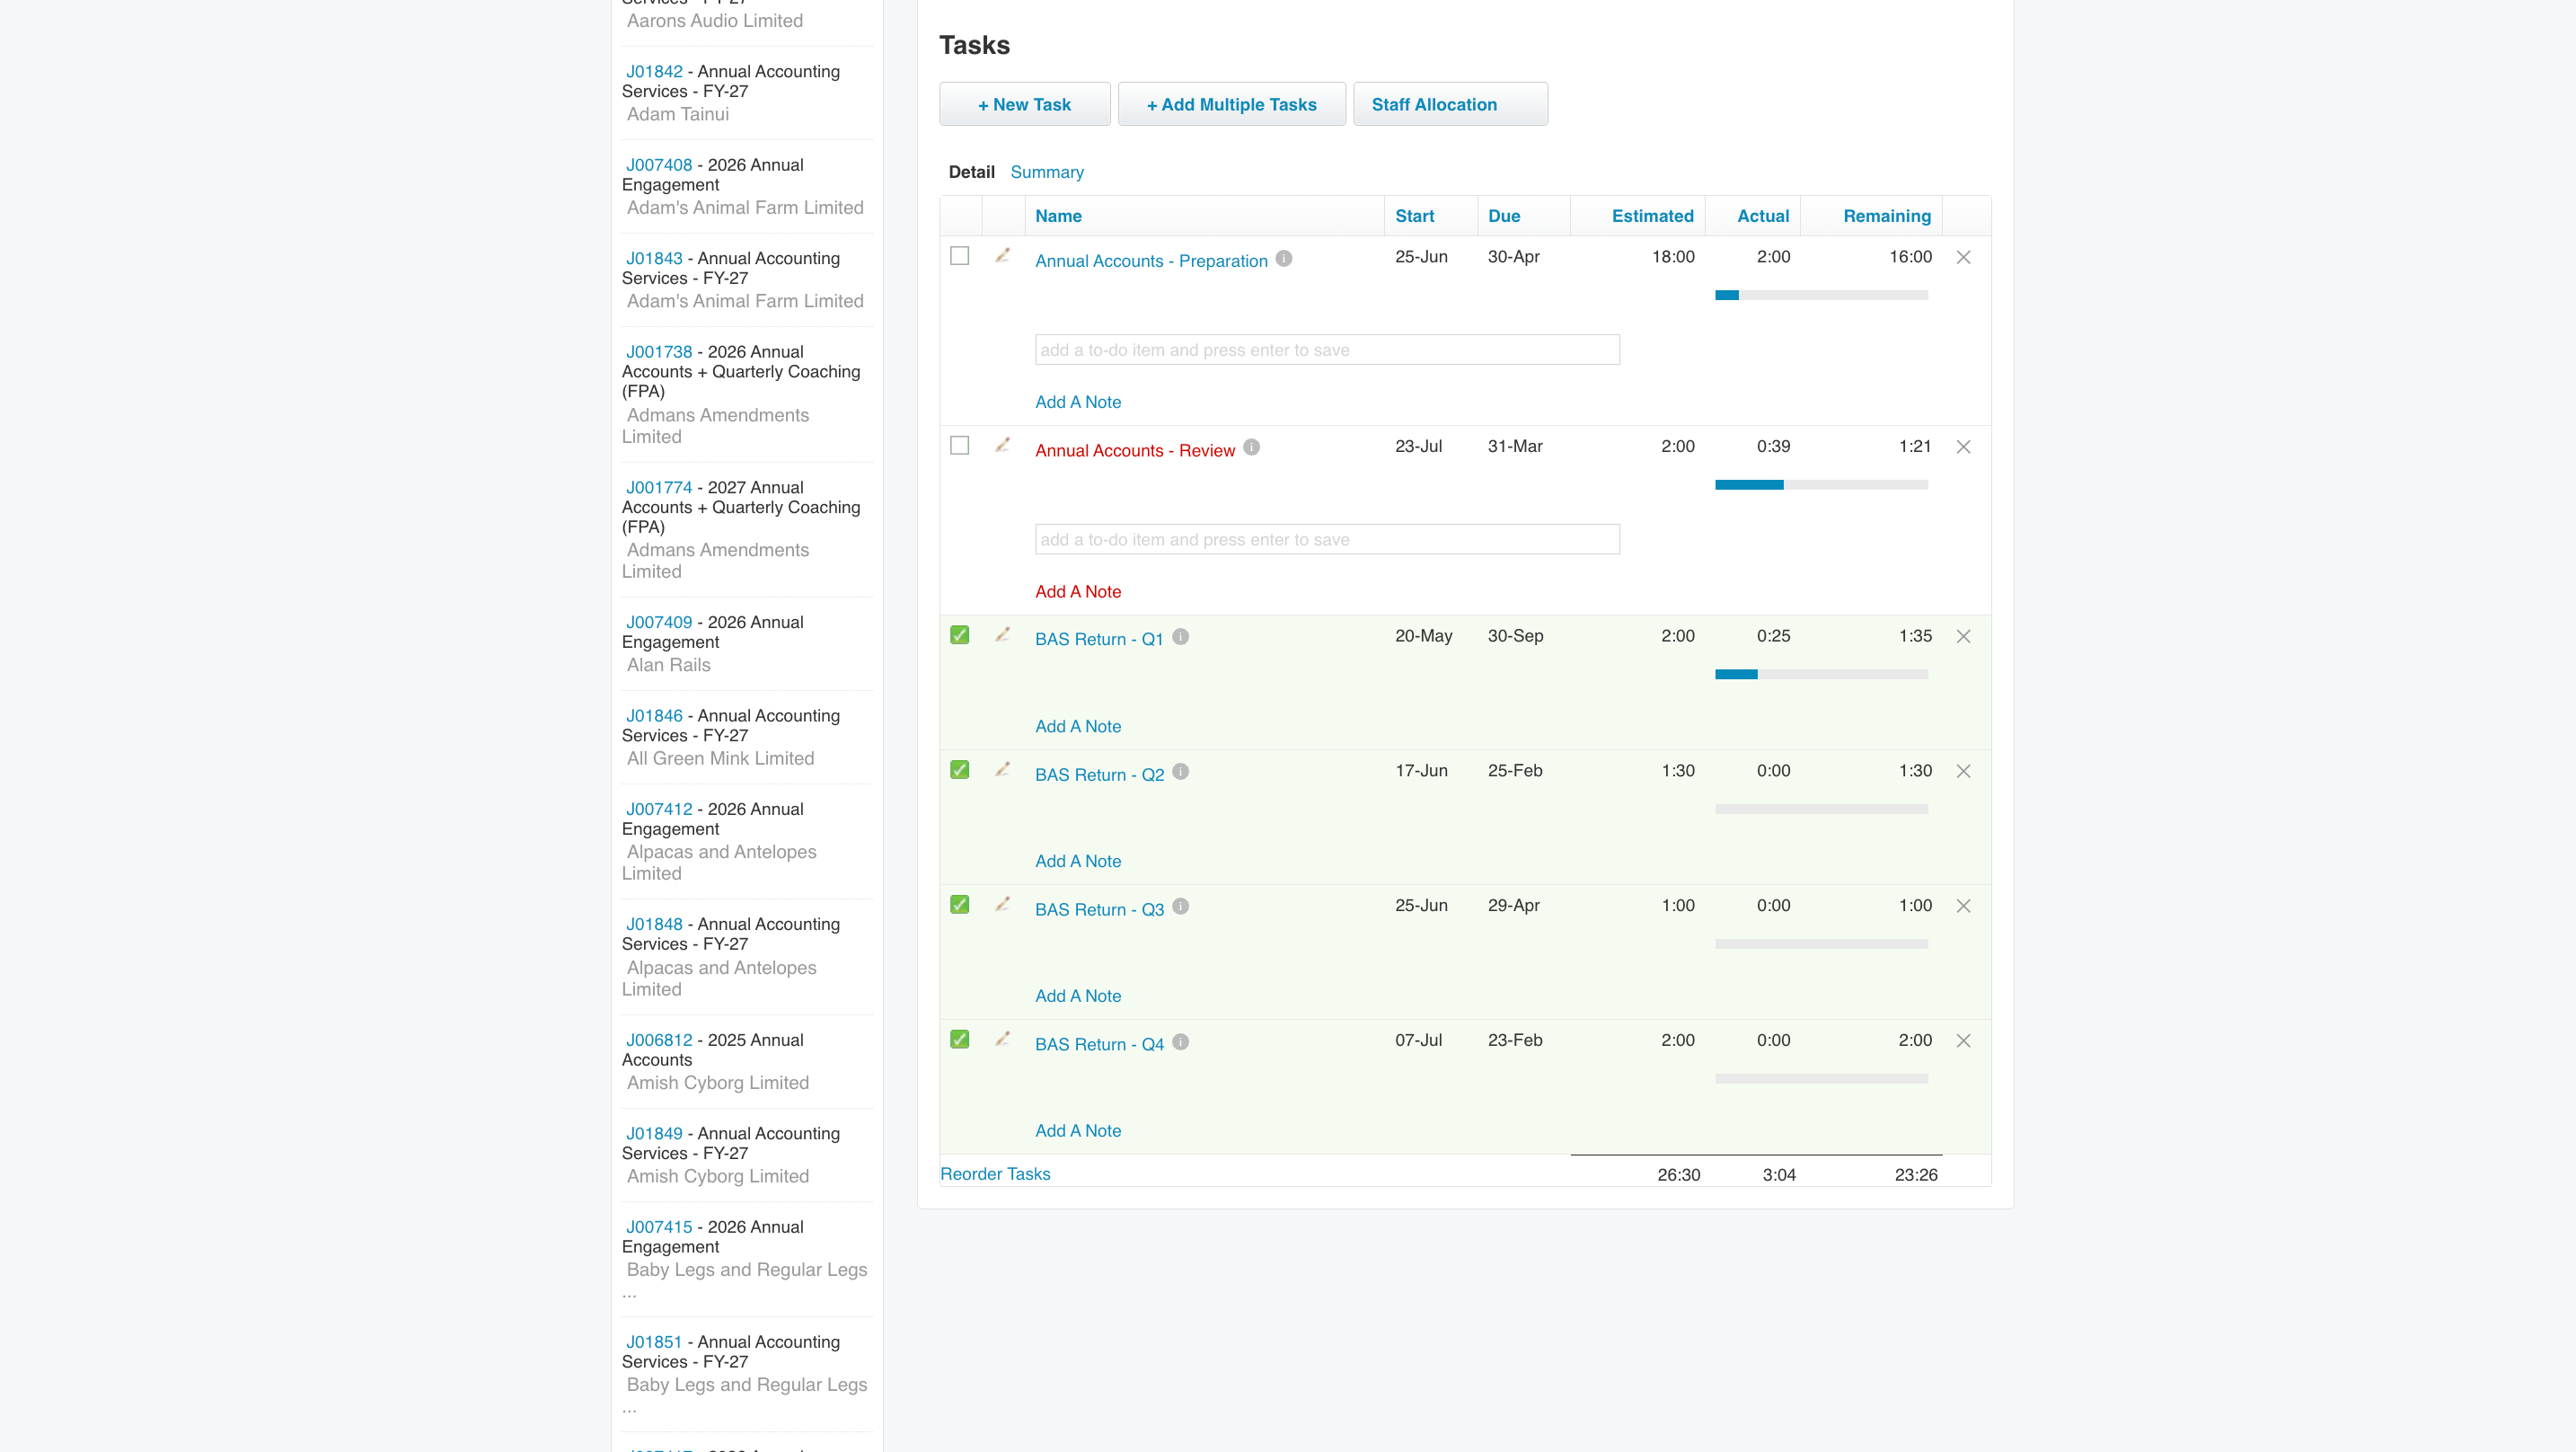
Task: Open job J006812 2025 Annual Accounts
Action: pyautogui.click(x=659, y=1040)
